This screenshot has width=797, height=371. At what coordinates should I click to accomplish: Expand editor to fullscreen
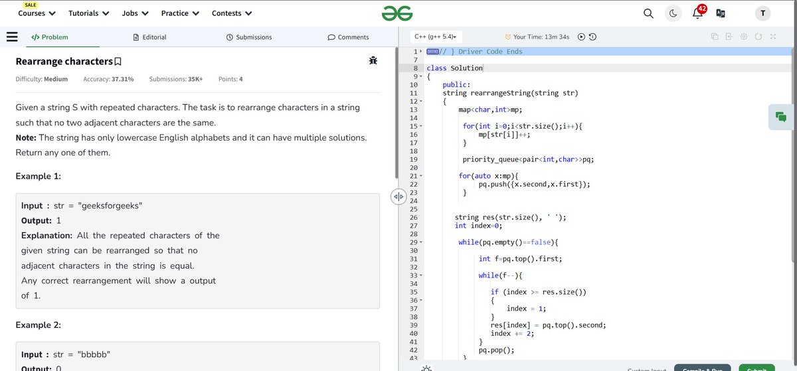point(773,37)
